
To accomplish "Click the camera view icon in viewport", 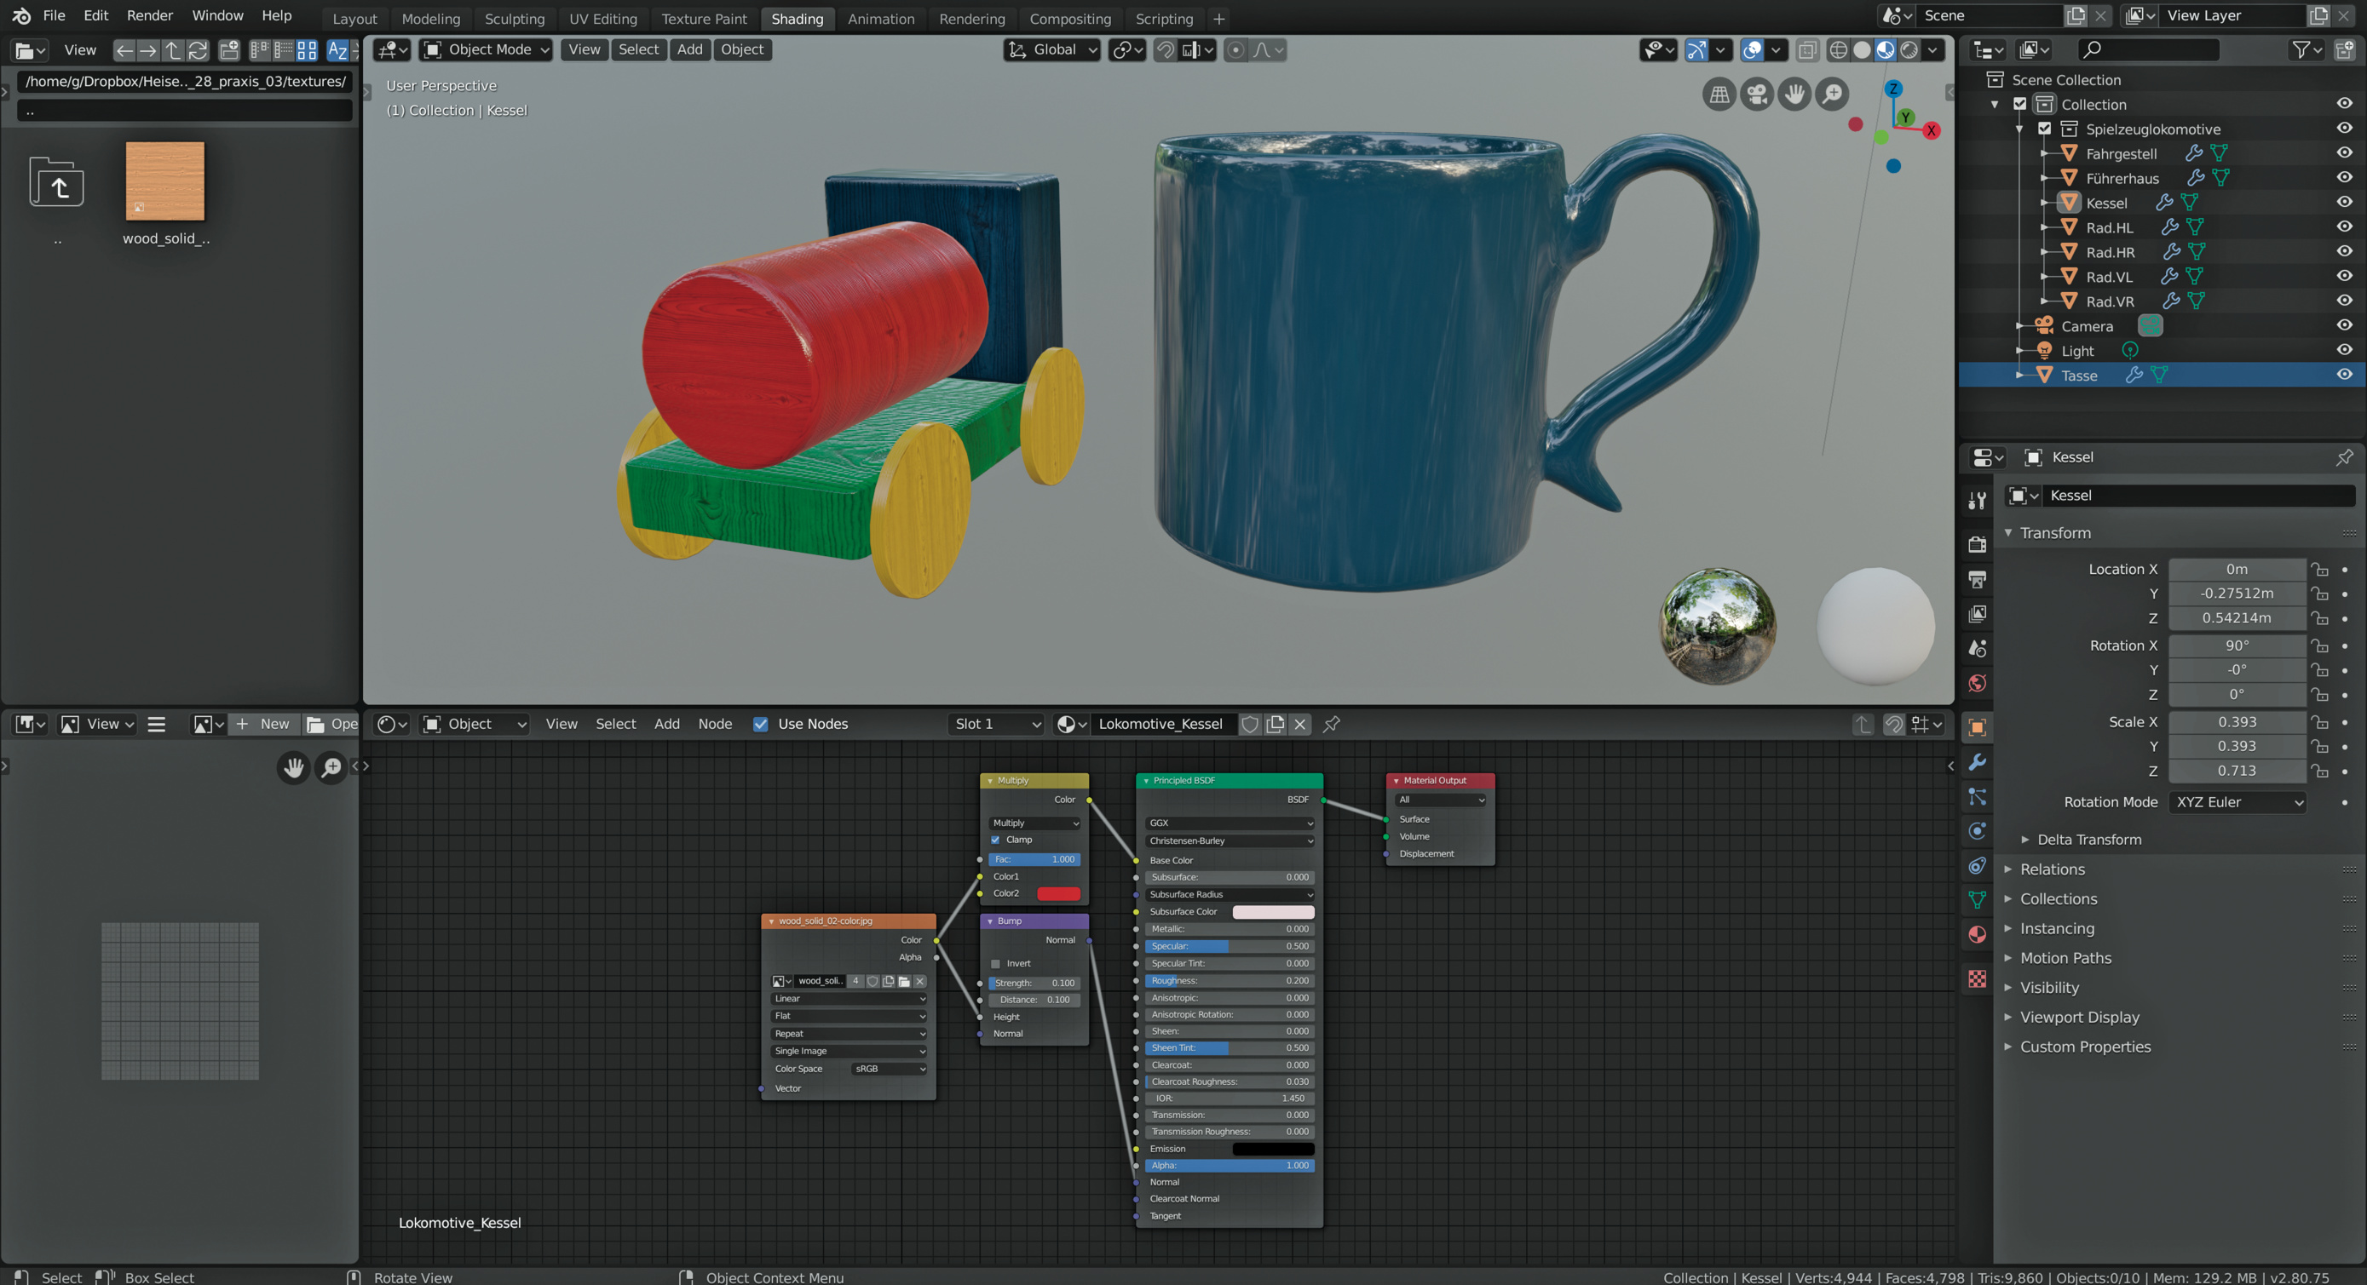I will [1757, 94].
